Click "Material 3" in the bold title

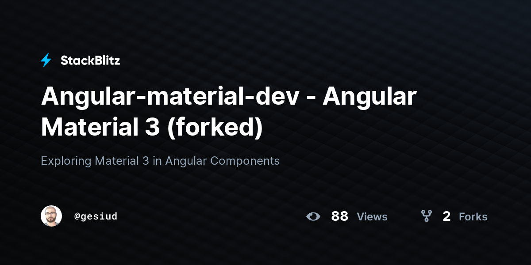[x=100, y=127]
